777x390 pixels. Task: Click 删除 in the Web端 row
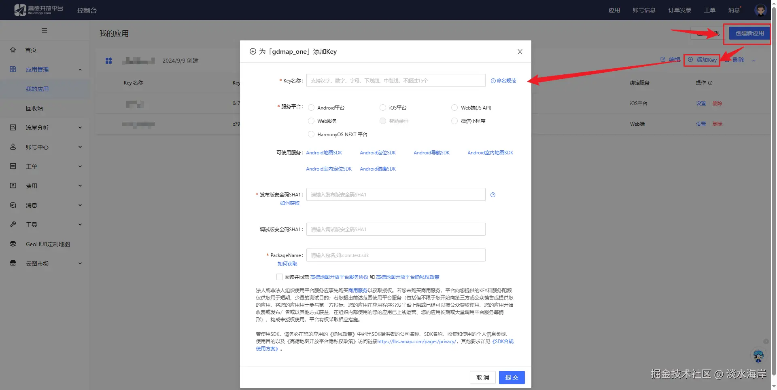(x=717, y=124)
